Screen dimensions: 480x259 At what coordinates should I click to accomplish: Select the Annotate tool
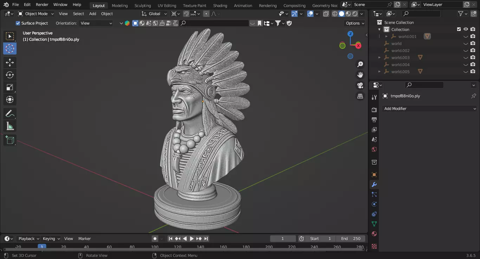pyautogui.click(x=10, y=114)
